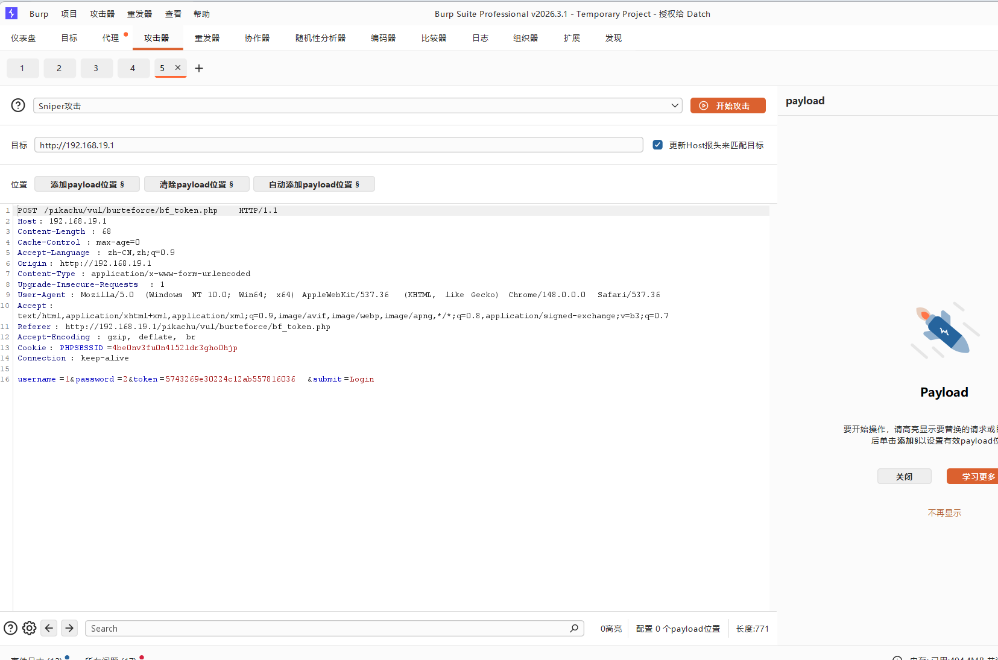
Task: Click 添加payload位置 § button
Action: click(x=87, y=184)
